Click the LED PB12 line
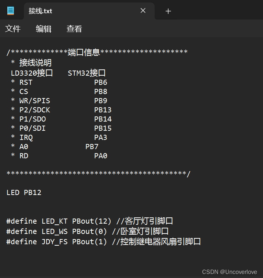This screenshot has height=278, width=263. (x=24, y=192)
